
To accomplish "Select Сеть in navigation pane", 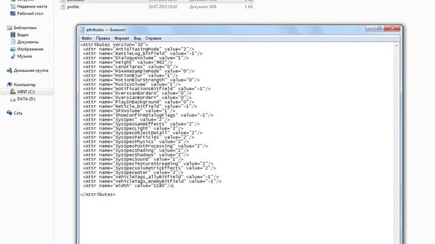I will point(18,113).
